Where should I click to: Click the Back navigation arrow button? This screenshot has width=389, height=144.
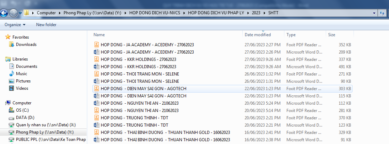(x=4, y=13)
